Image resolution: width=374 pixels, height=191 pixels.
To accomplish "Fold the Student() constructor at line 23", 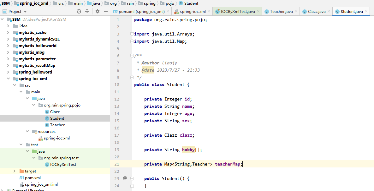I will (x=132, y=178).
